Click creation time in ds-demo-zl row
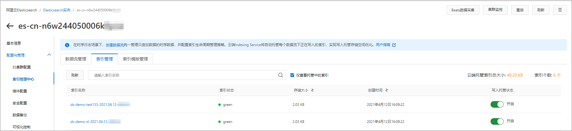 [x=385, y=122]
